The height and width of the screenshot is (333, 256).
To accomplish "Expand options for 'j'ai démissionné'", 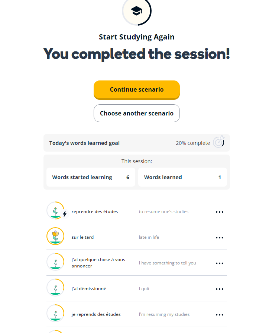I will click(x=220, y=289).
